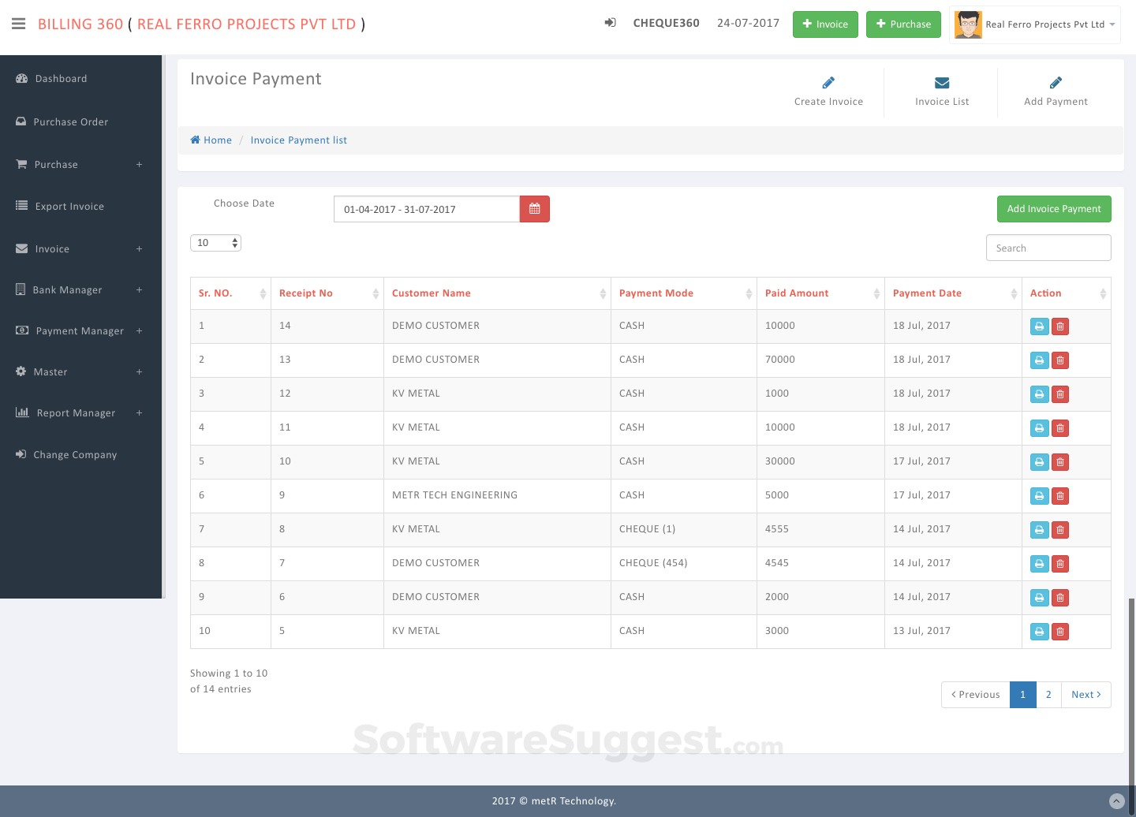Open Purchase Order from sidebar
Viewport: 1136px width, 817px height.
coord(71,122)
